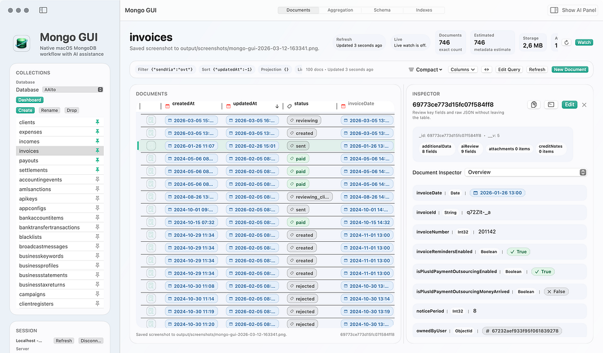Open document icon in reviewing_cli row
Image resolution: width=603 pixels, height=353 pixels.
point(151,197)
